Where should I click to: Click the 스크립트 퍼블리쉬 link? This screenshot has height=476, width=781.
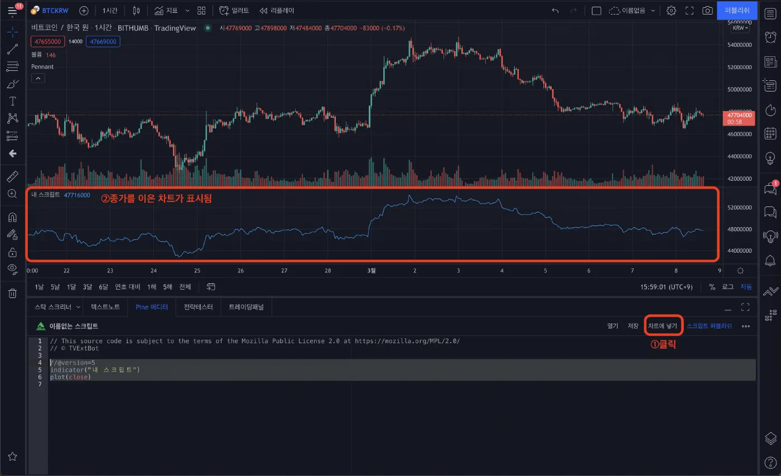tap(709, 326)
